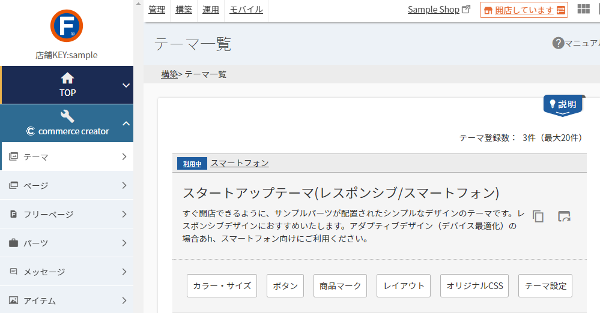Click 構築 breadcrumb link
Image resolution: width=600 pixels, height=313 pixels.
[x=169, y=74]
